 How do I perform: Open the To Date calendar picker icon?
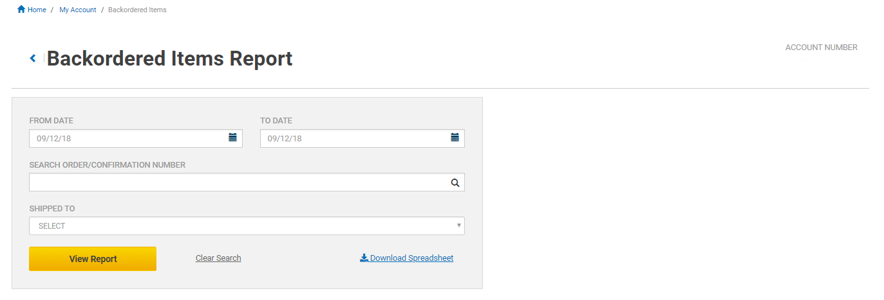tap(455, 137)
